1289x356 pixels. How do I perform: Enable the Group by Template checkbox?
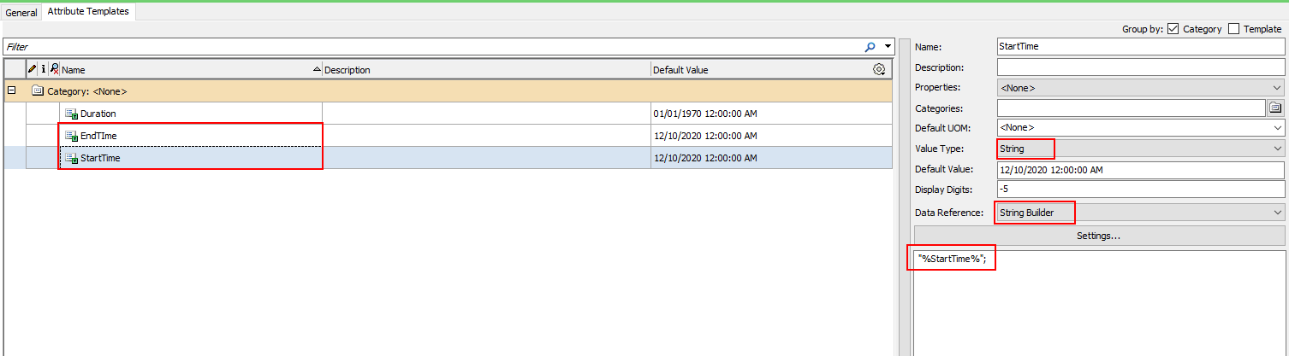point(1233,29)
